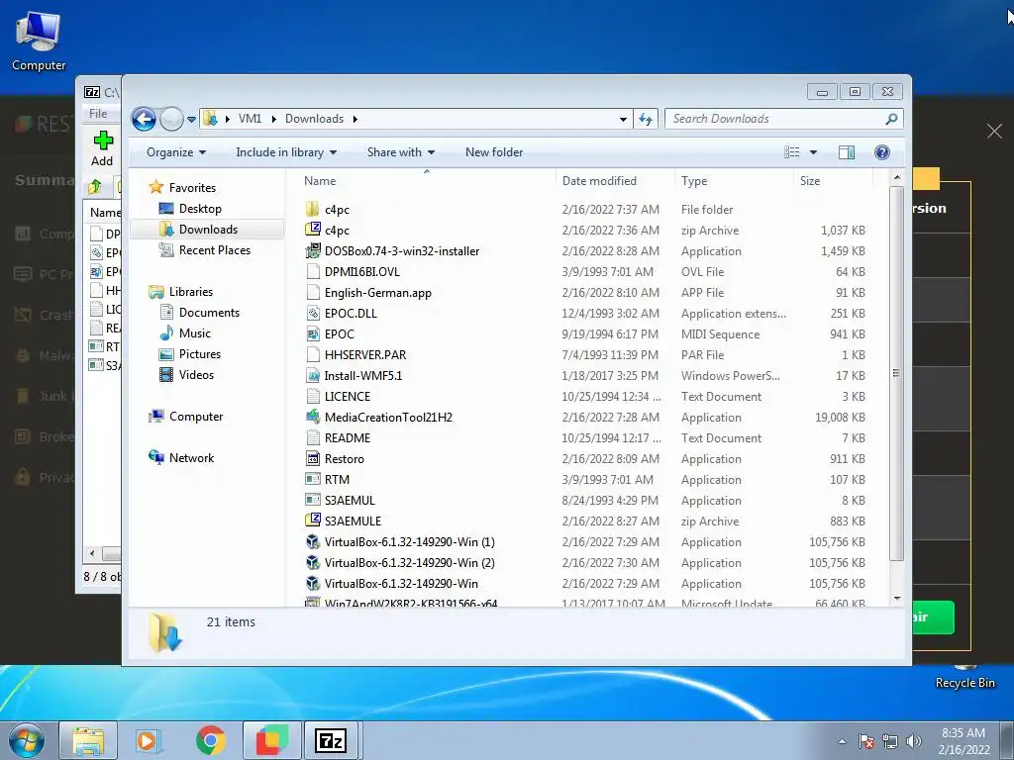Open the File menu in 7-Zip window
1014x760 pixels.
click(98, 114)
